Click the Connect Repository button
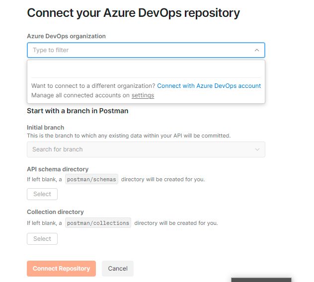Screen dimensions: 314x282 61,269
